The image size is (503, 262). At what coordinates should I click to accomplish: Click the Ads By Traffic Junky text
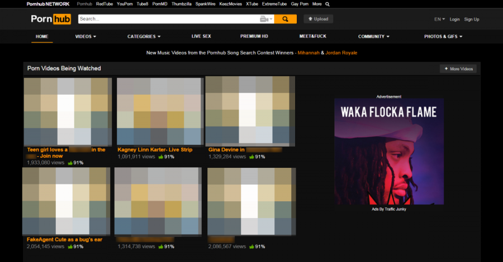click(389, 209)
